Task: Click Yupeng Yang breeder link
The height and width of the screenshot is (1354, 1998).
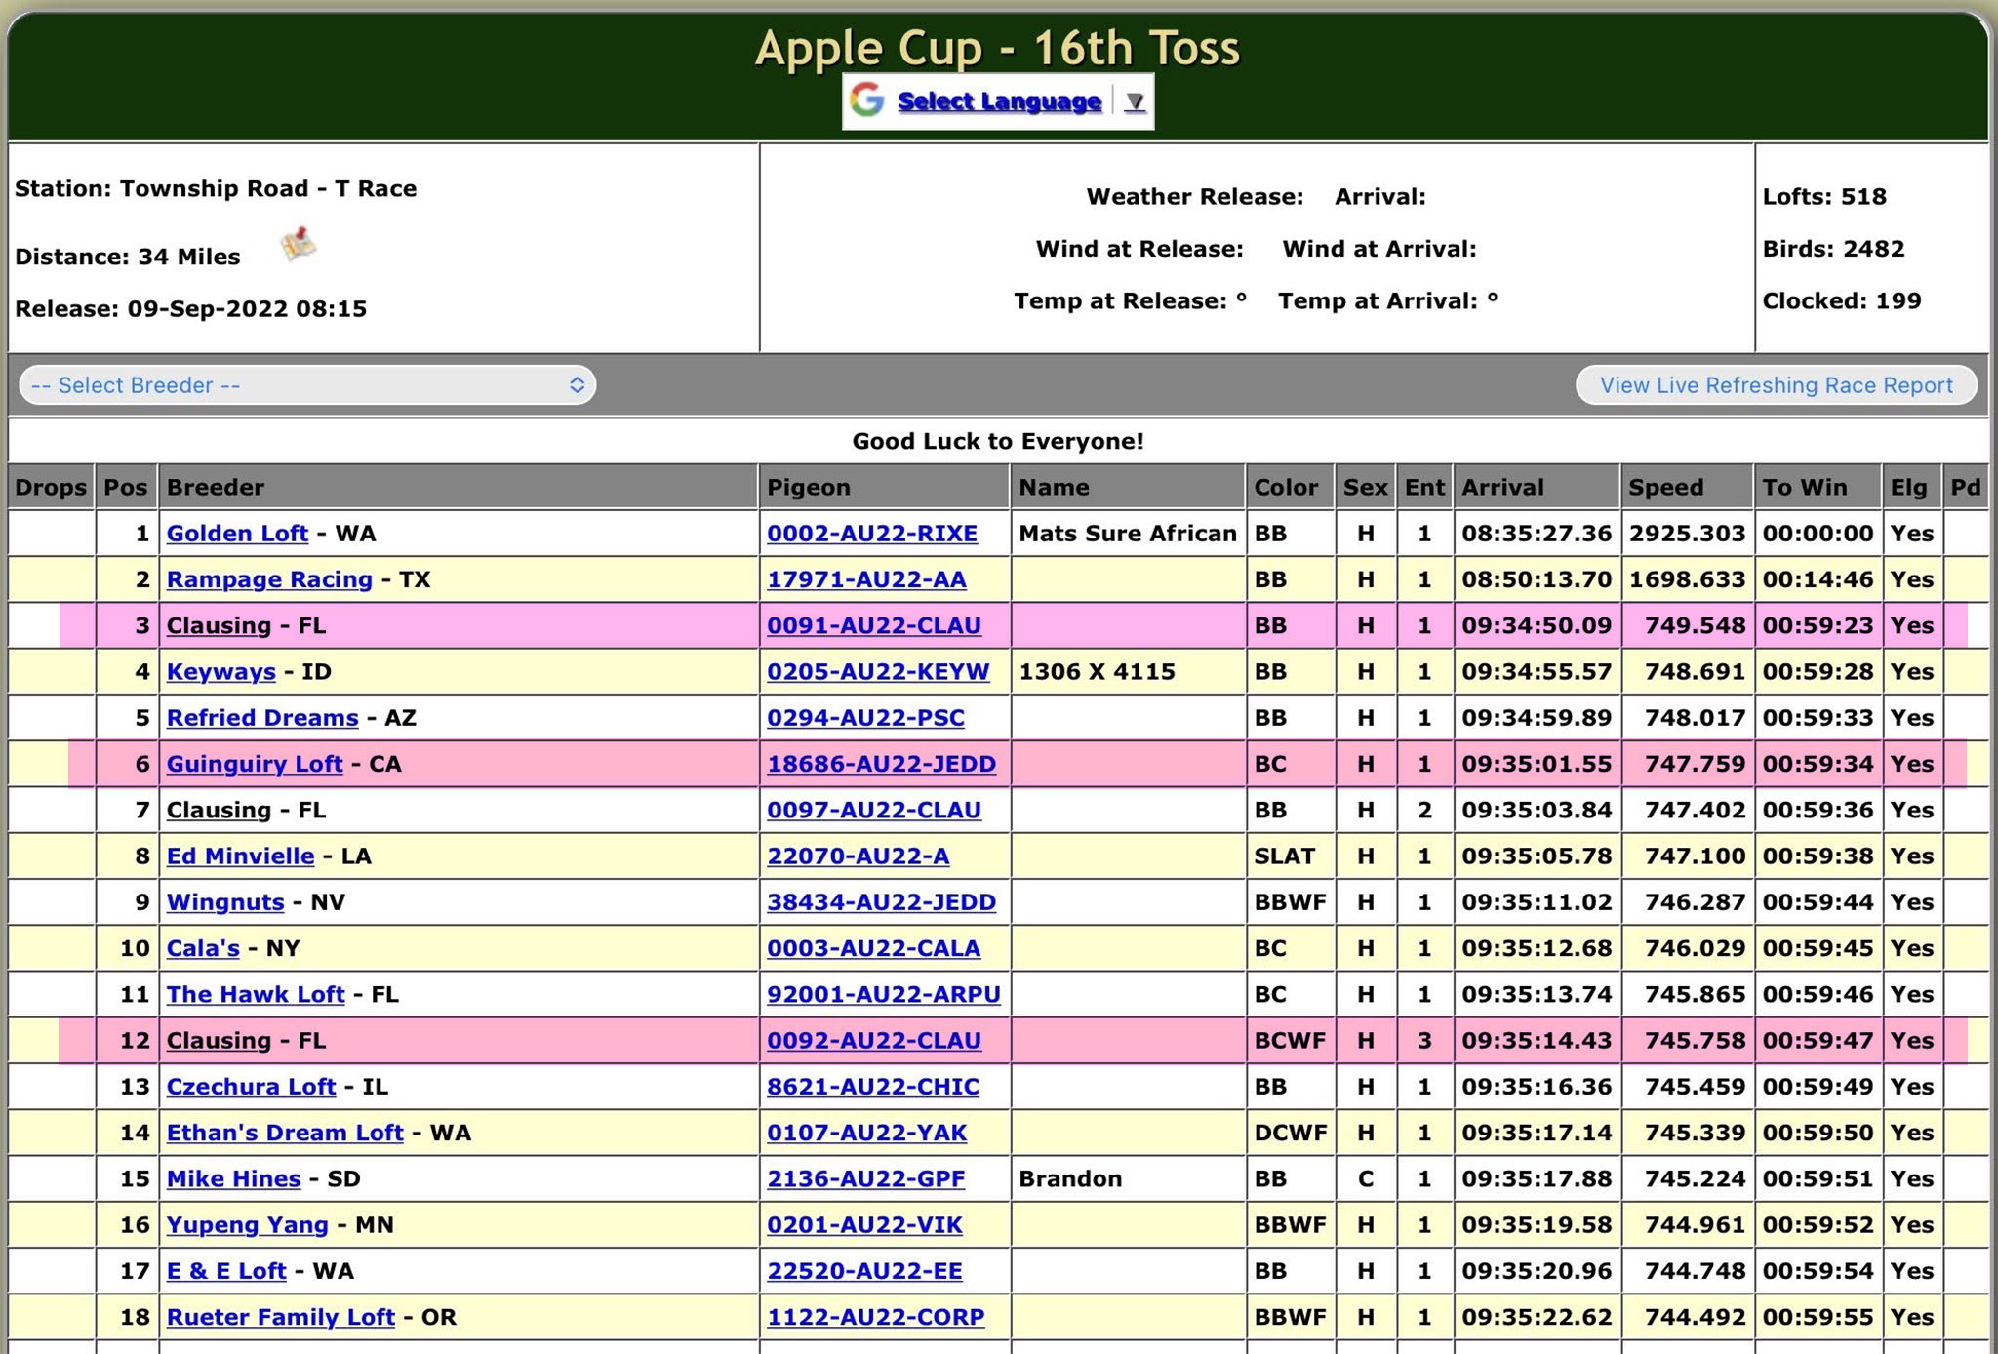Action: (x=247, y=1225)
